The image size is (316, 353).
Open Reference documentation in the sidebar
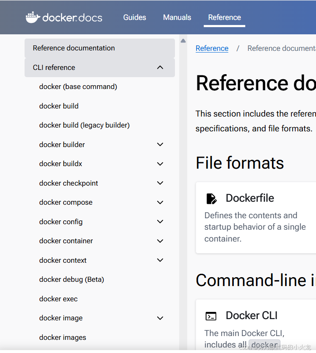click(100, 48)
